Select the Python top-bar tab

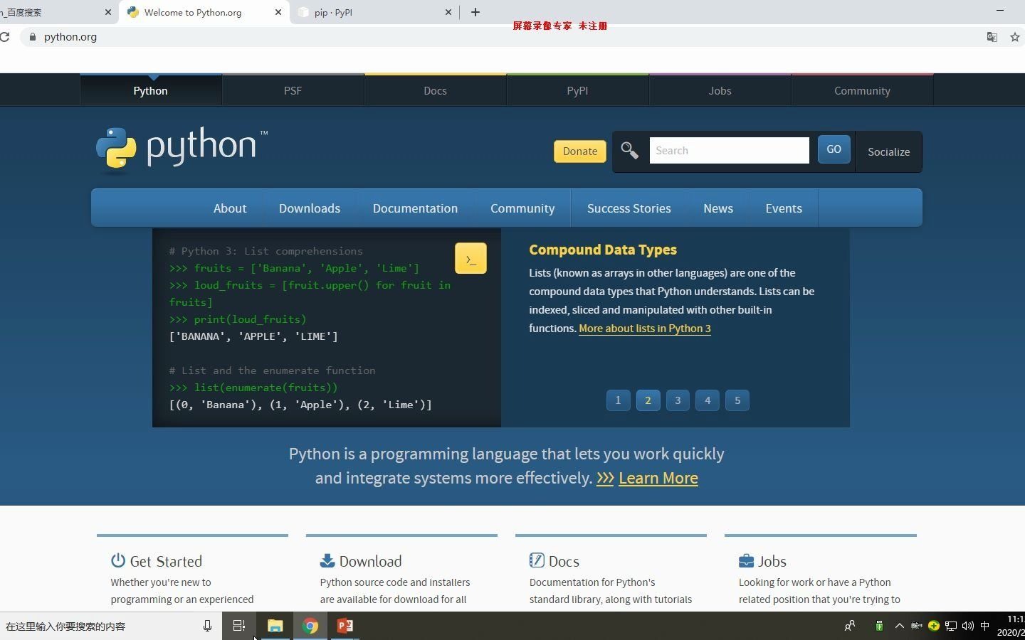[151, 90]
